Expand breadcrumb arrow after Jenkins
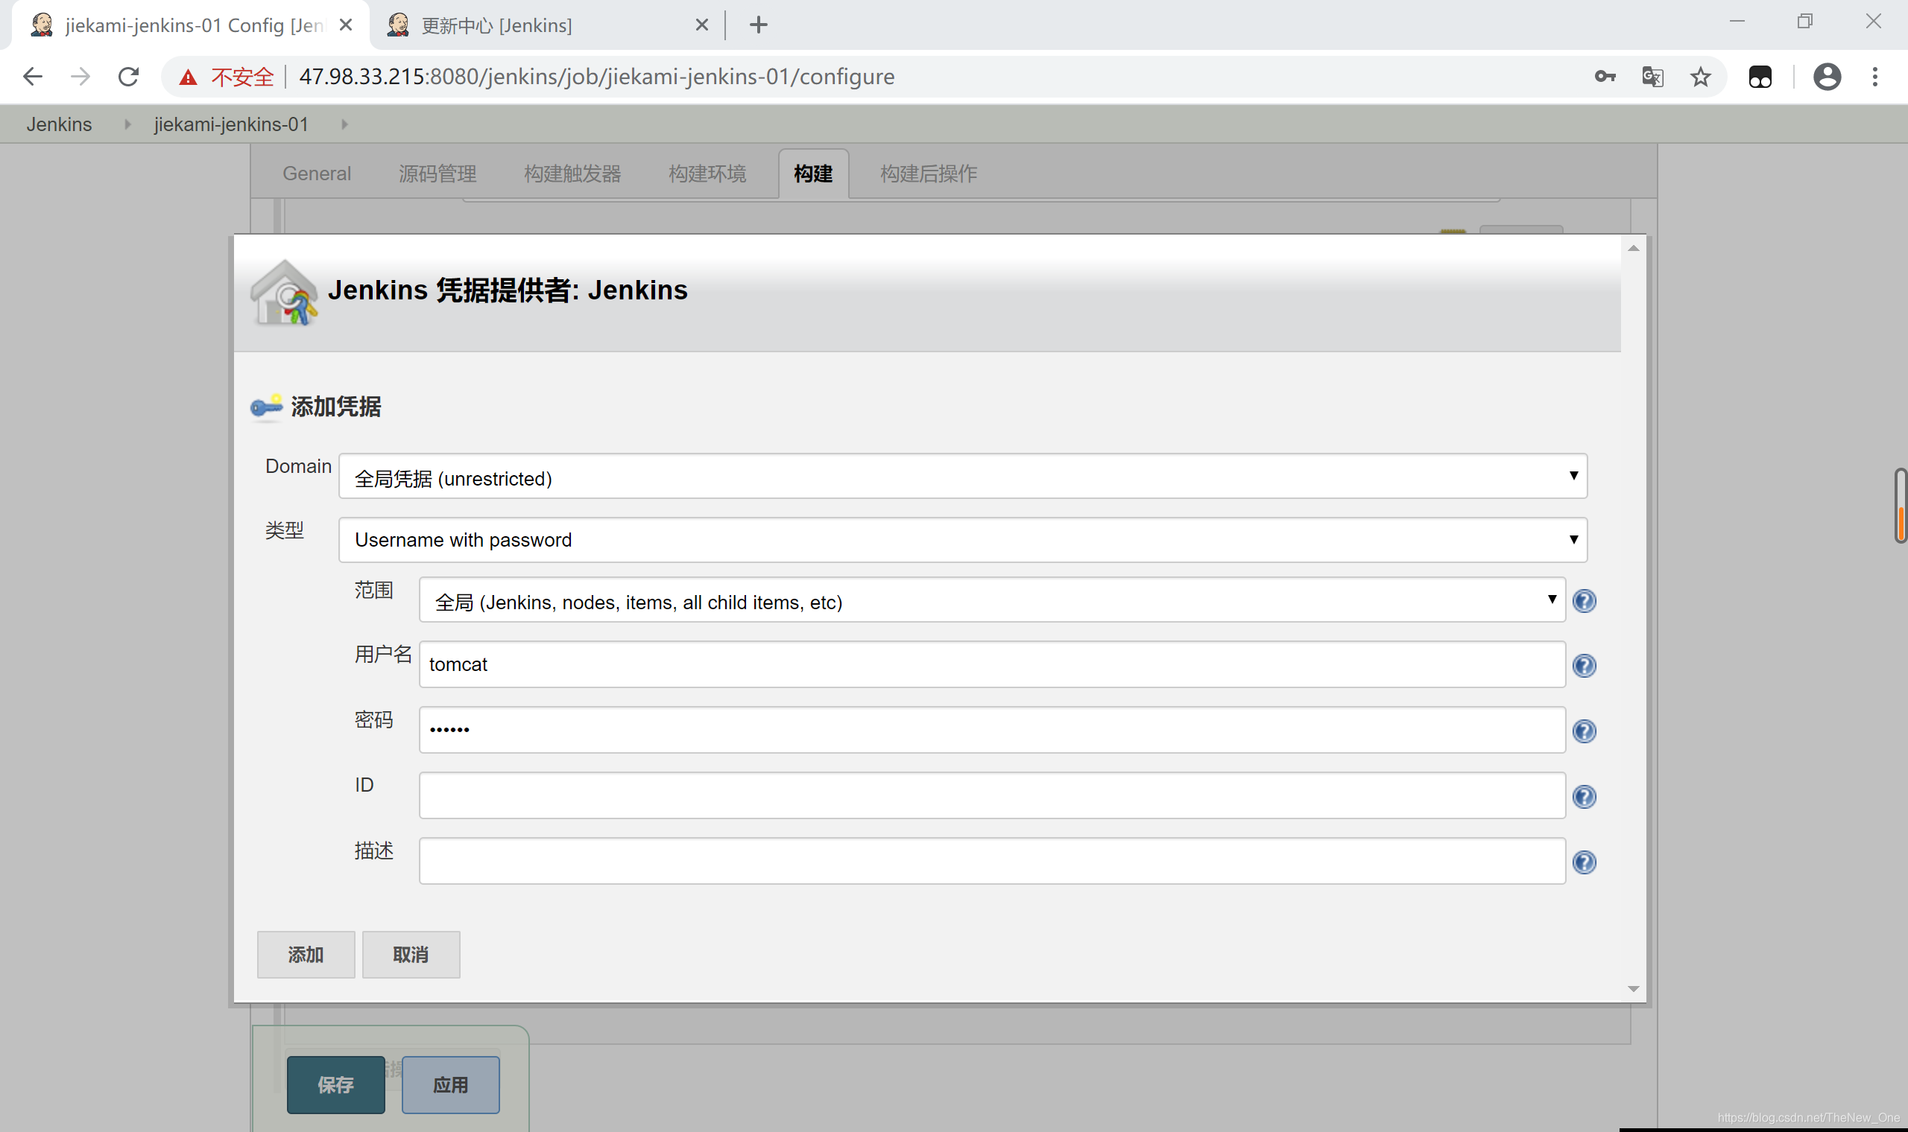 [x=127, y=124]
